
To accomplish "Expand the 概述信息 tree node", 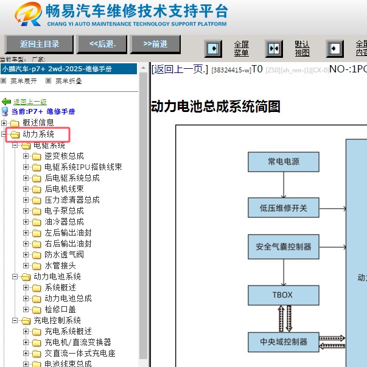I will (x=4, y=123).
